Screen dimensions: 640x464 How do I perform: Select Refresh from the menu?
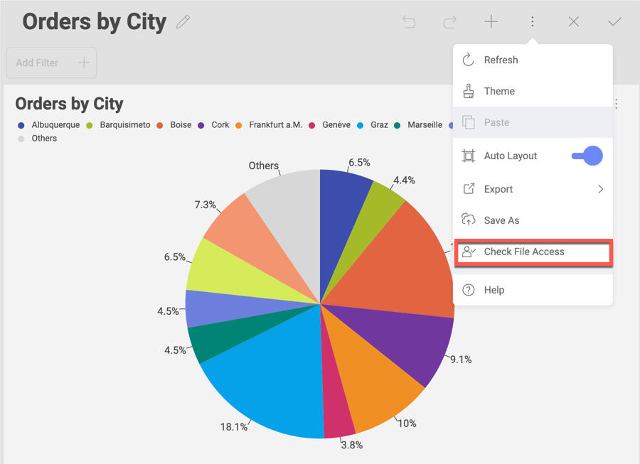coord(533,60)
